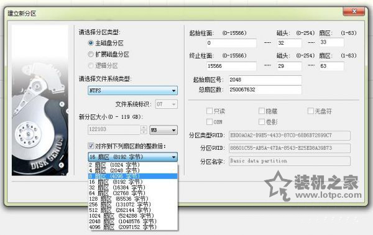Toggle the 隐藏 checkbox
This screenshot has width=373, height=235.
point(262,111)
